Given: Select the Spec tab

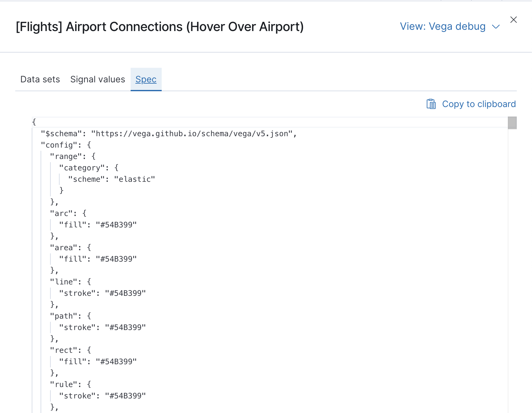Looking at the screenshot, I should pos(146,79).
